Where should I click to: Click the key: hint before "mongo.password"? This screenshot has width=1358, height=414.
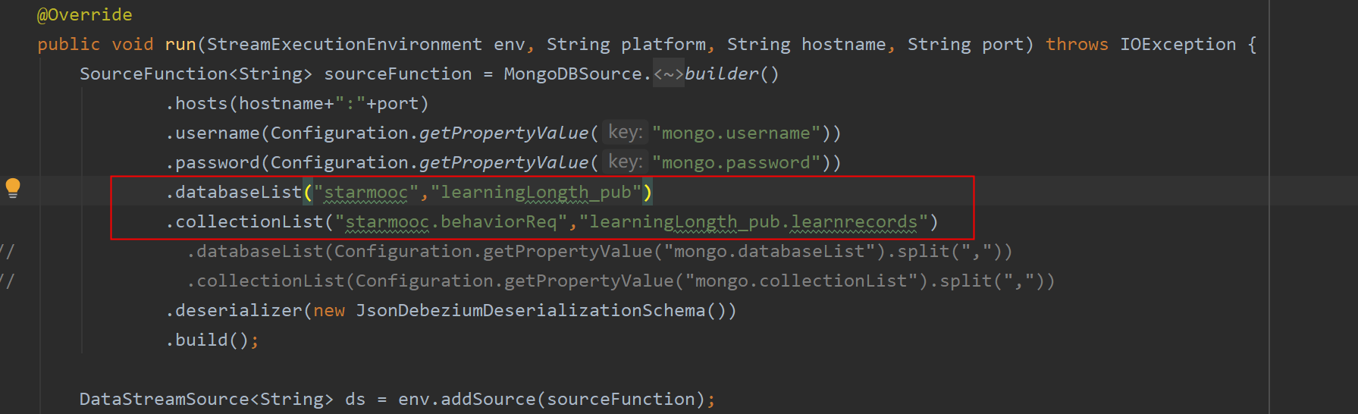point(625,162)
